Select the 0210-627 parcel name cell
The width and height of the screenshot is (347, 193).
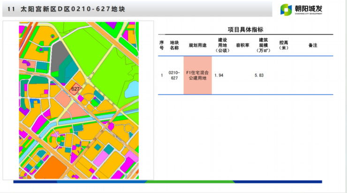pos(174,75)
